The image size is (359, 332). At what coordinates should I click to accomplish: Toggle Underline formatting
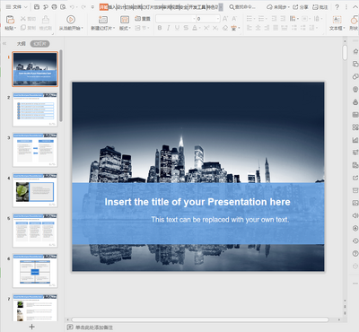pyautogui.click(x=177, y=28)
